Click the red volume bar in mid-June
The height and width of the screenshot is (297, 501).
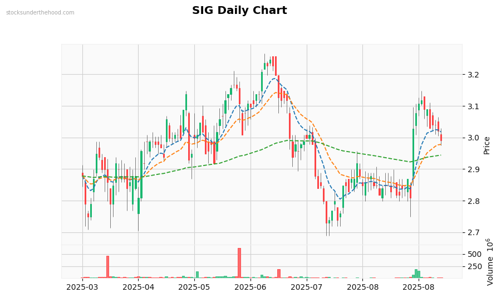[x=279, y=274]
